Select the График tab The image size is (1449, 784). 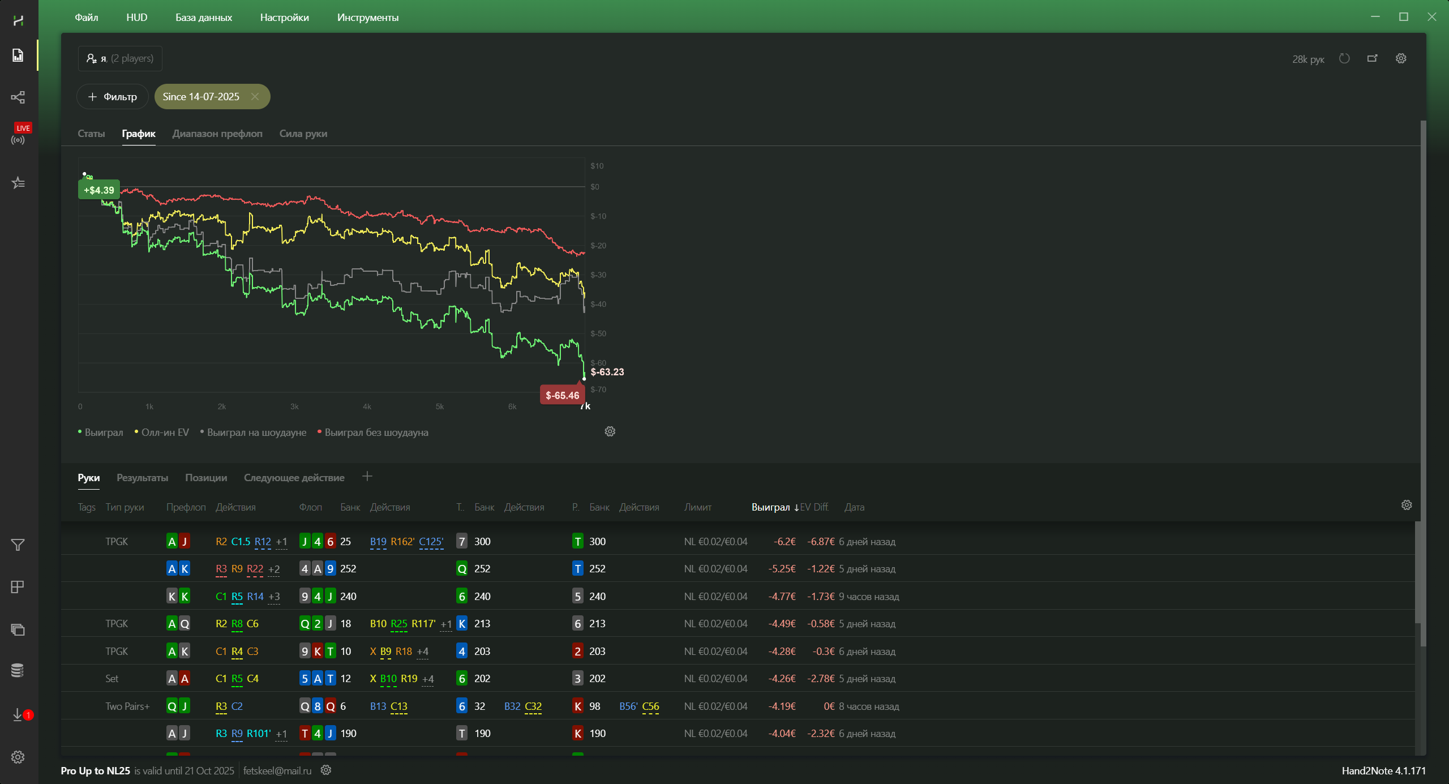click(x=139, y=134)
